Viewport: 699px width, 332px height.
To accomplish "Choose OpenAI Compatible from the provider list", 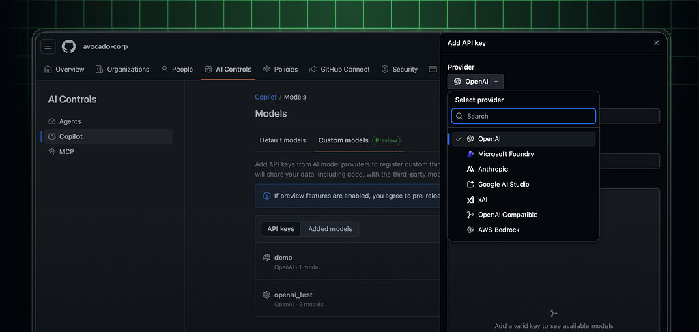I will click(x=524, y=215).
